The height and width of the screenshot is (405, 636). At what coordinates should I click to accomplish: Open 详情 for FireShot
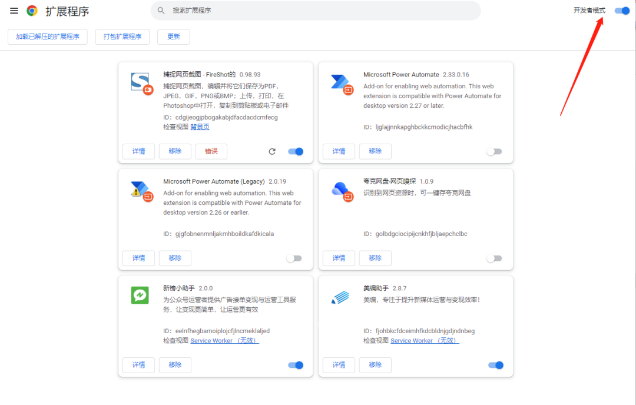click(x=139, y=151)
